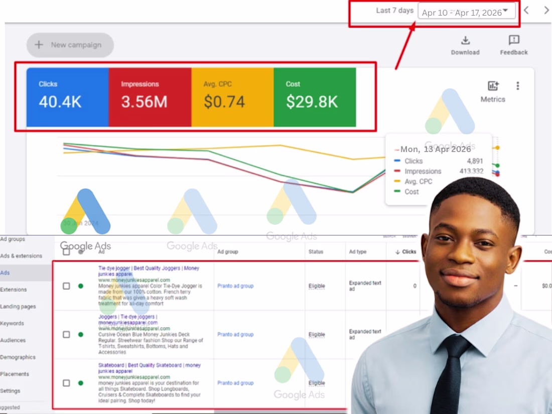Image resolution: width=552 pixels, height=414 pixels.
Task: Click the status dot in table header
Action: 81,252
